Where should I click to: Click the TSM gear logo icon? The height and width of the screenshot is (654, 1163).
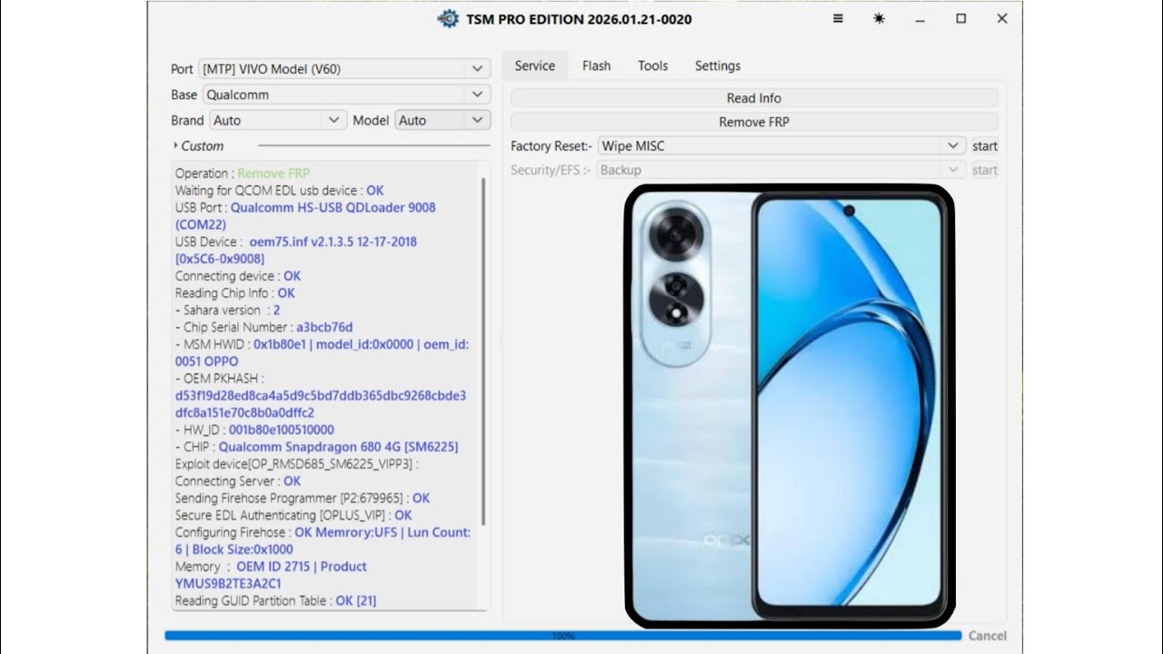point(448,19)
